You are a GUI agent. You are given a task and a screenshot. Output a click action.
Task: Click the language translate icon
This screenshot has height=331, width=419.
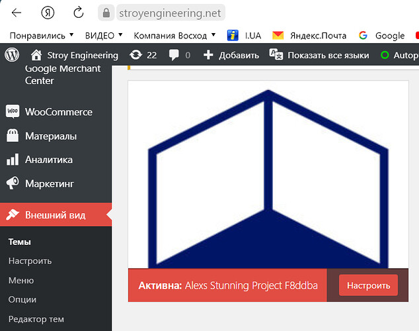(276, 54)
